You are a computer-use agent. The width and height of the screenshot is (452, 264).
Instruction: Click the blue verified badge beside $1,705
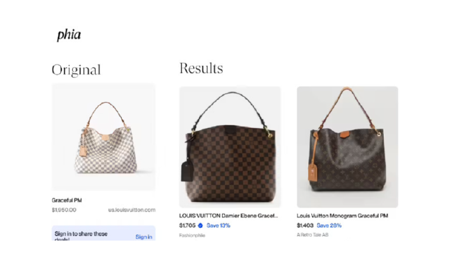point(200,225)
